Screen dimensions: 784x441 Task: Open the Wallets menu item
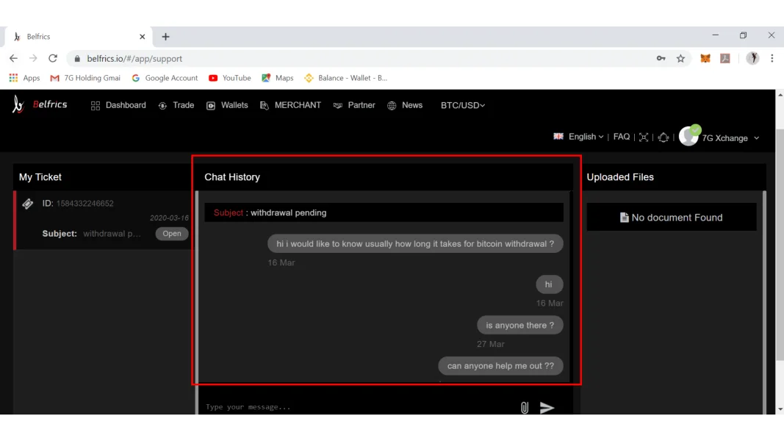click(x=227, y=105)
